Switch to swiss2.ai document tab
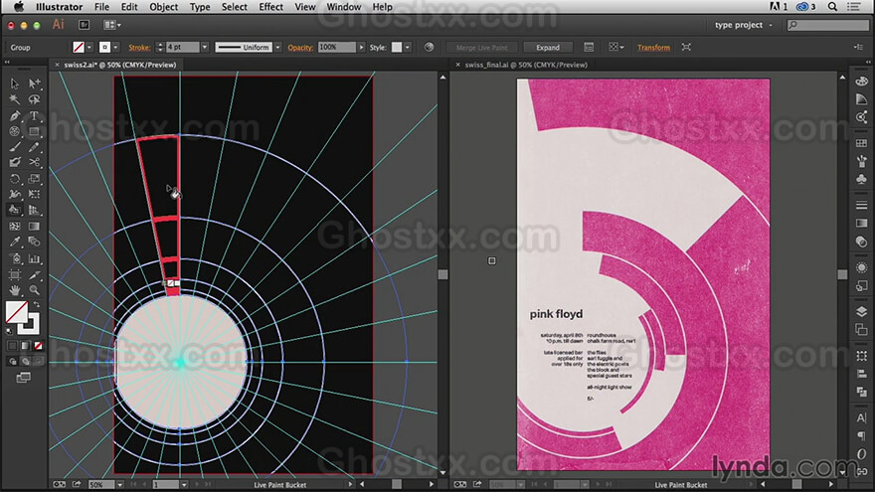 click(119, 65)
